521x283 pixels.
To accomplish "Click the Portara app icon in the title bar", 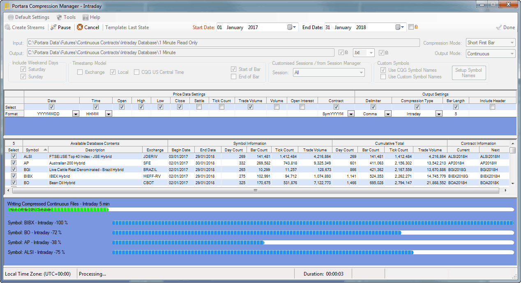I will click(7, 6).
